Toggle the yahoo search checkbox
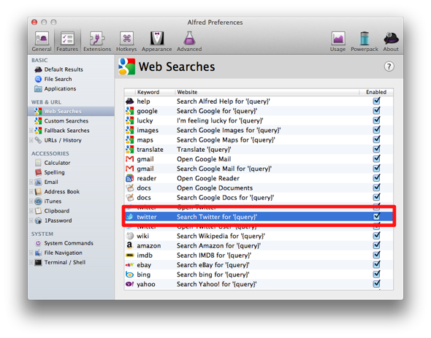The image size is (431, 338). pos(376,284)
